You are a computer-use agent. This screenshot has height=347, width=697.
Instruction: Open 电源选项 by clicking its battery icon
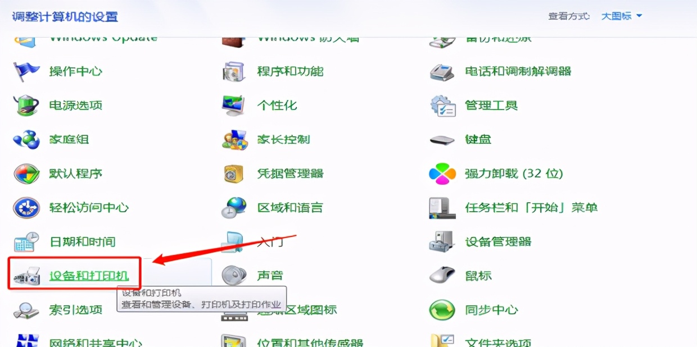[26, 106]
